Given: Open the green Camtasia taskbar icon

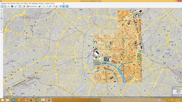Looking at the screenshot, I should 37,100.
